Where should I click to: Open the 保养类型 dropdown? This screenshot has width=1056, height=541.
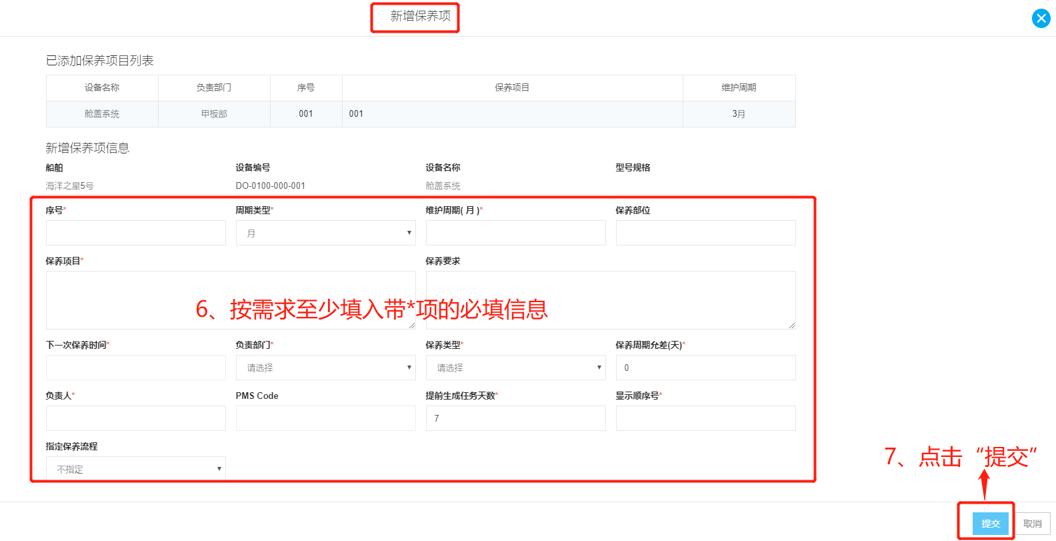coord(516,368)
